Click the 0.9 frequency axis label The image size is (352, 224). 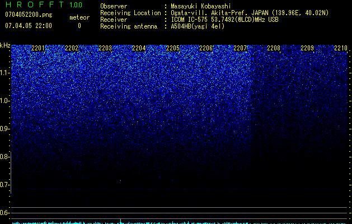[x=4, y=129]
